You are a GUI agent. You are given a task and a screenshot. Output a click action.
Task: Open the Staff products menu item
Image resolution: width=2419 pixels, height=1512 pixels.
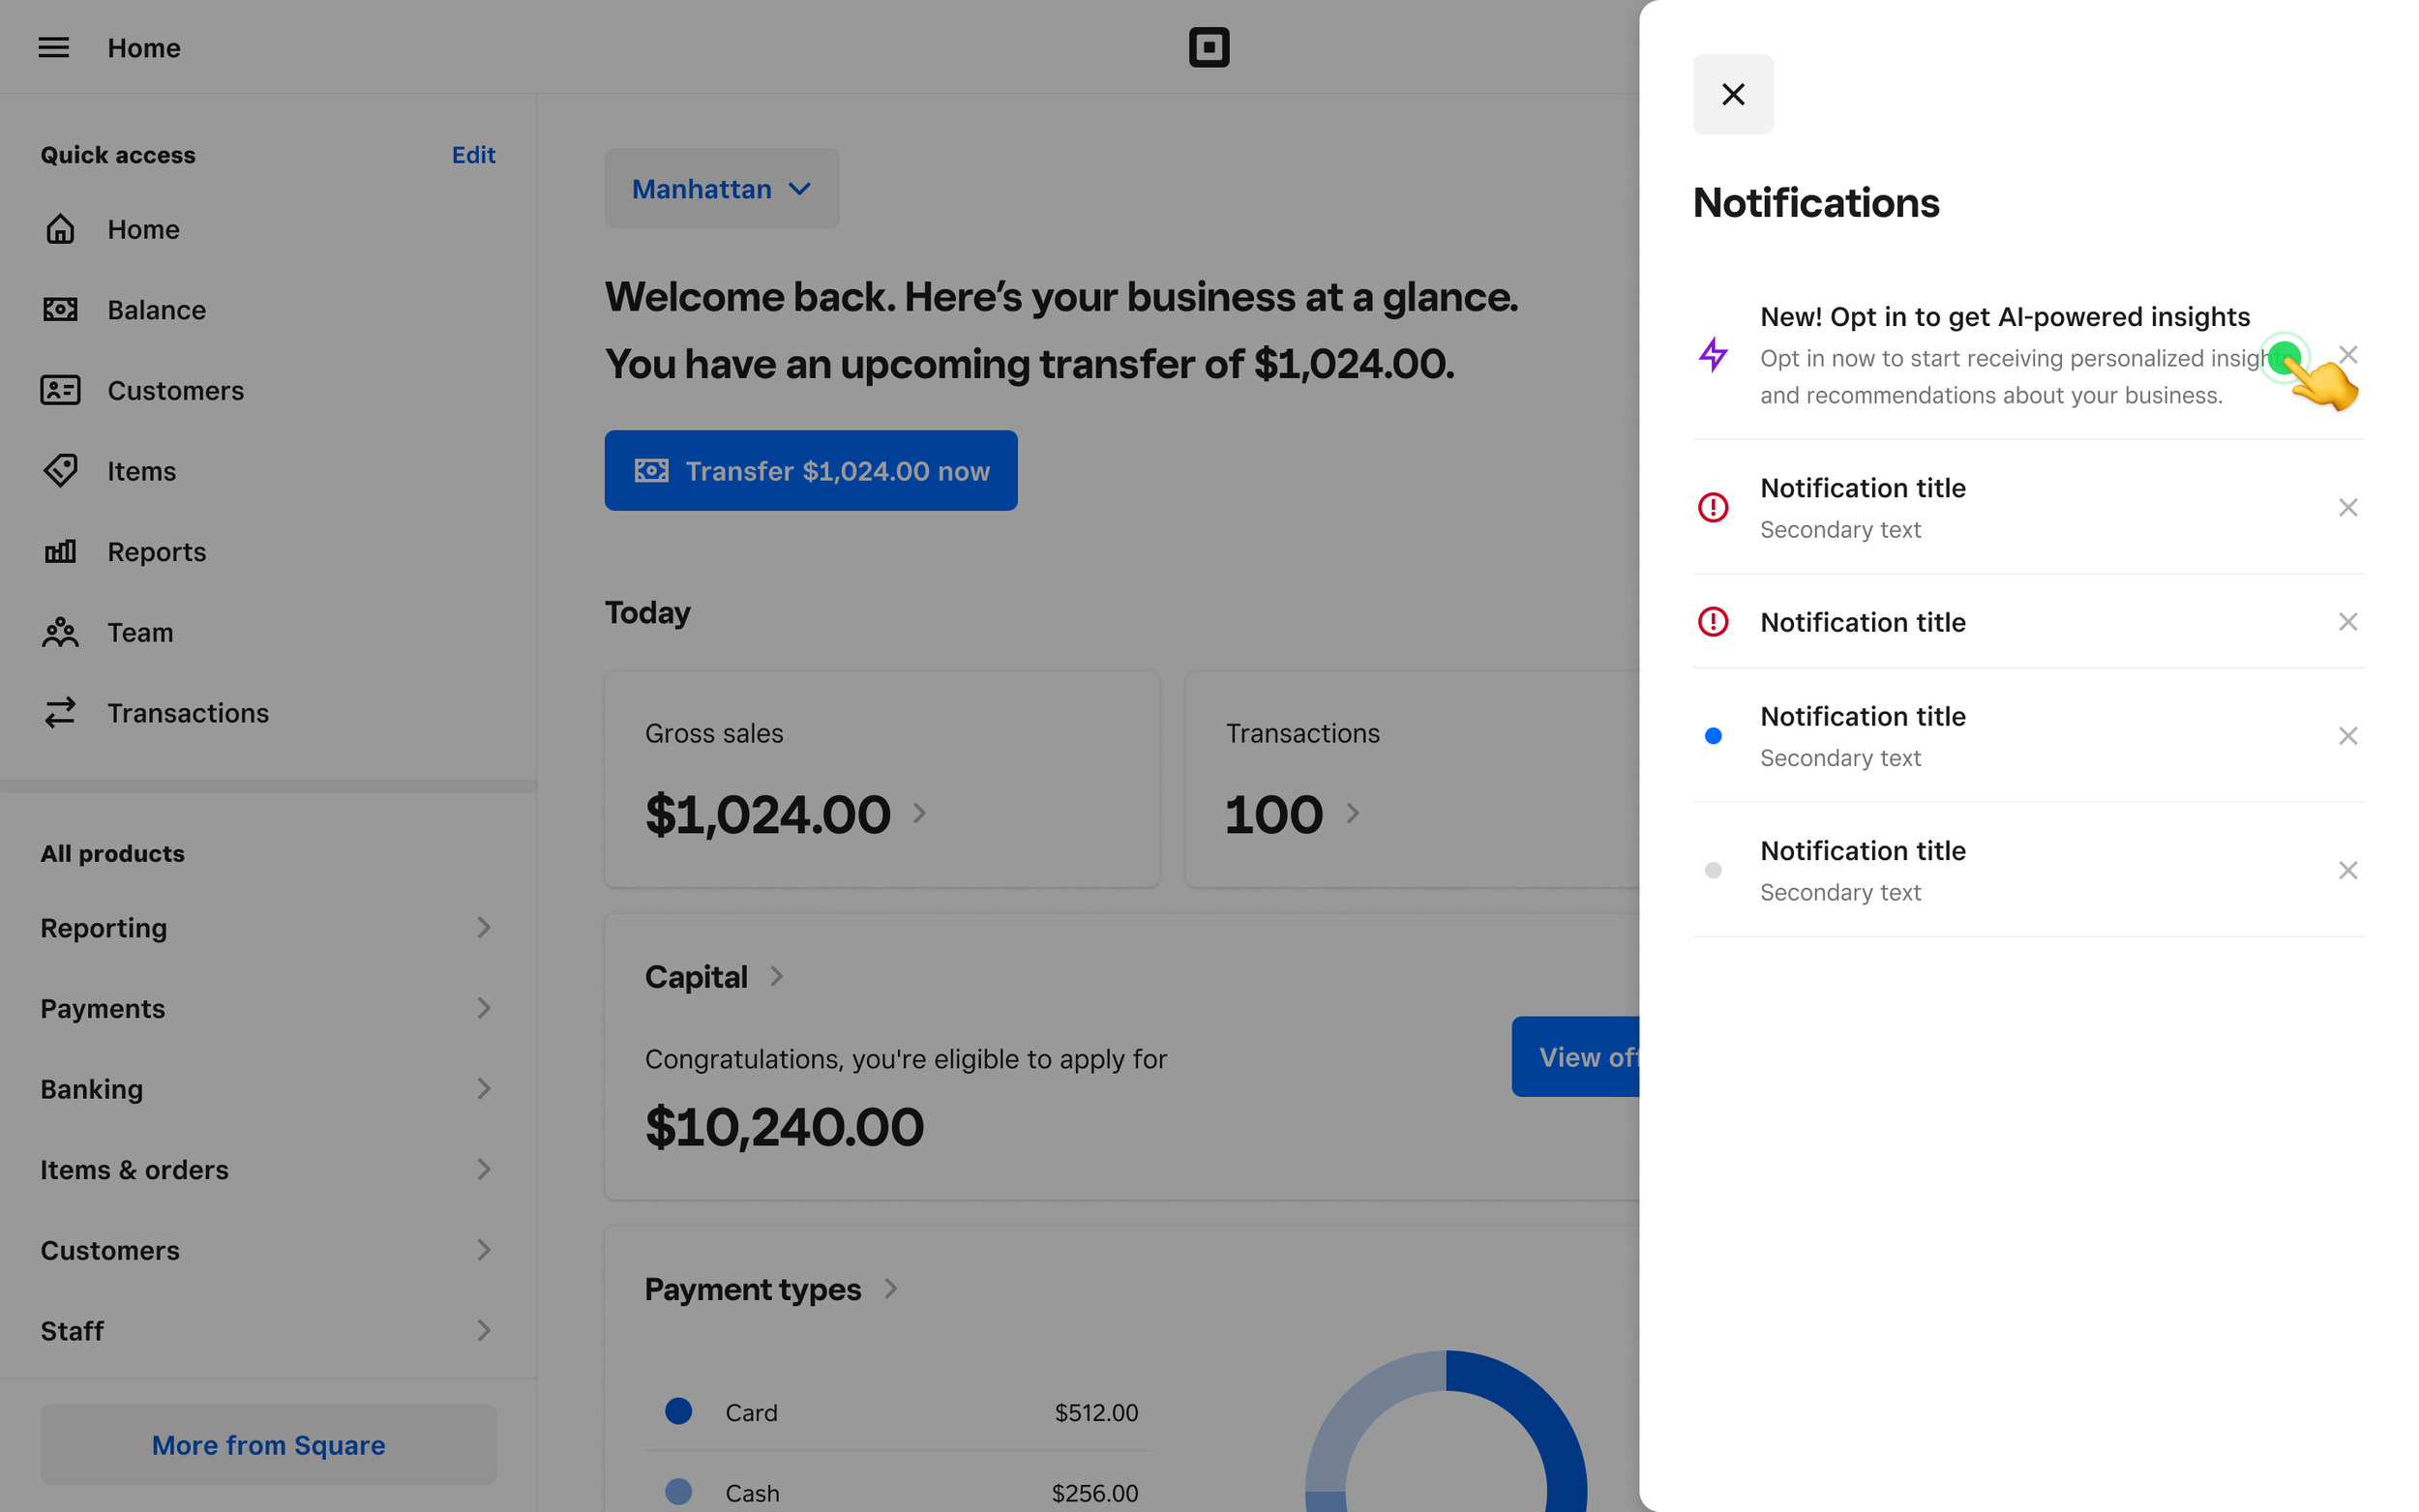267,1331
